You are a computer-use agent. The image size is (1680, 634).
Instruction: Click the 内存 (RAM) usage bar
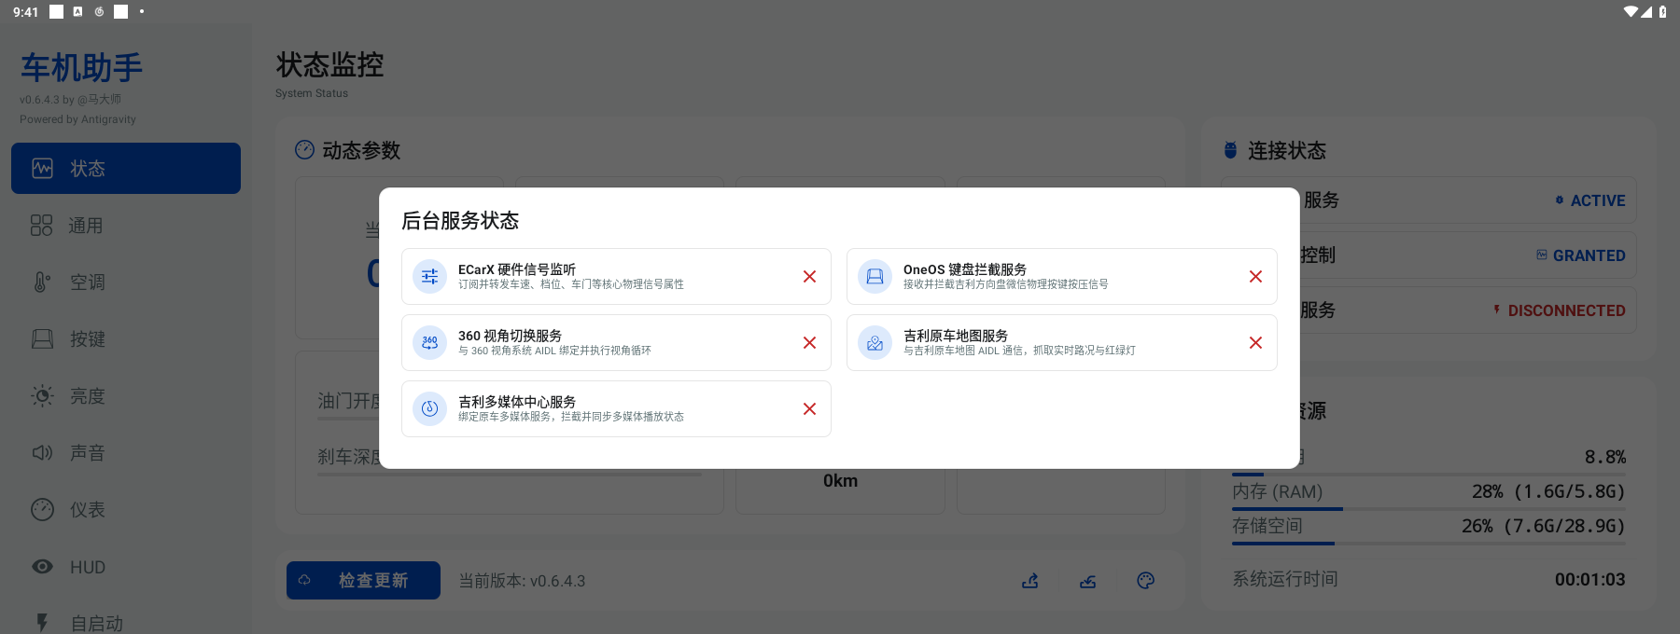pos(1428,509)
